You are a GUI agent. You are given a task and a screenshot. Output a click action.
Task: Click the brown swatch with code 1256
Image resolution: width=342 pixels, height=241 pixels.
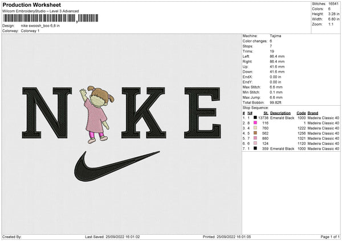coord(255,133)
